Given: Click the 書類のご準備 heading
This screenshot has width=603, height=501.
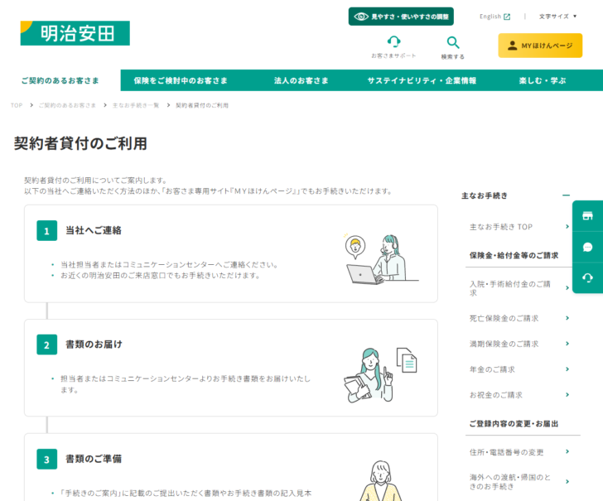Looking at the screenshot, I should [x=94, y=459].
